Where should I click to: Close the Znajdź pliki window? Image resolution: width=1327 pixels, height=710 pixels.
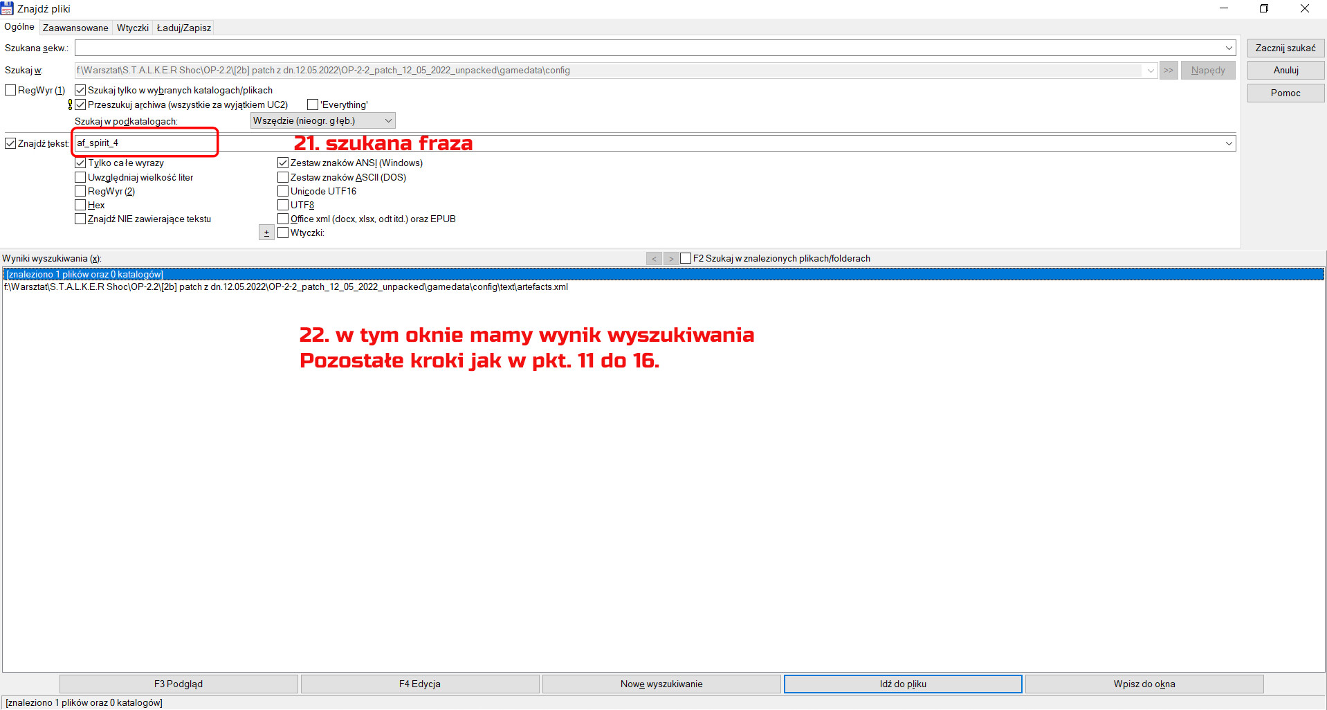1305,8
